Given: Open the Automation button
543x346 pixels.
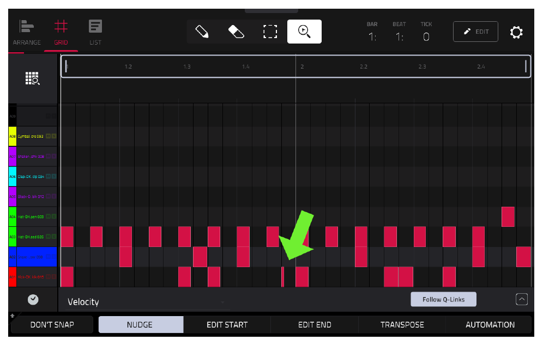Looking at the screenshot, I should point(490,325).
